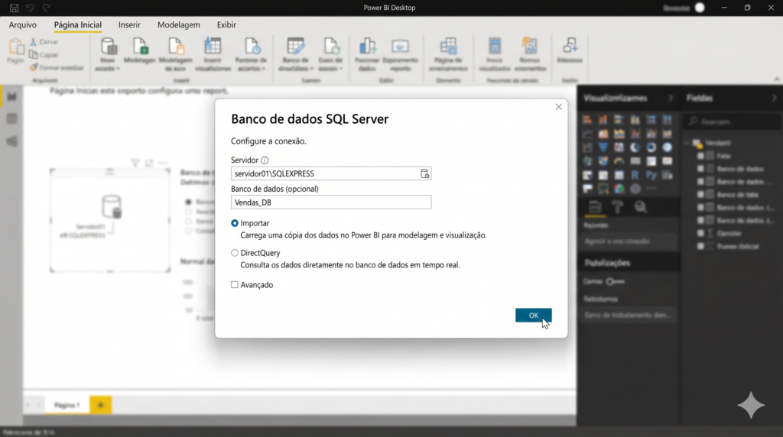Collapse the Visualizations pane chevron
The image size is (783, 437).
pyautogui.click(x=671, y=98)
